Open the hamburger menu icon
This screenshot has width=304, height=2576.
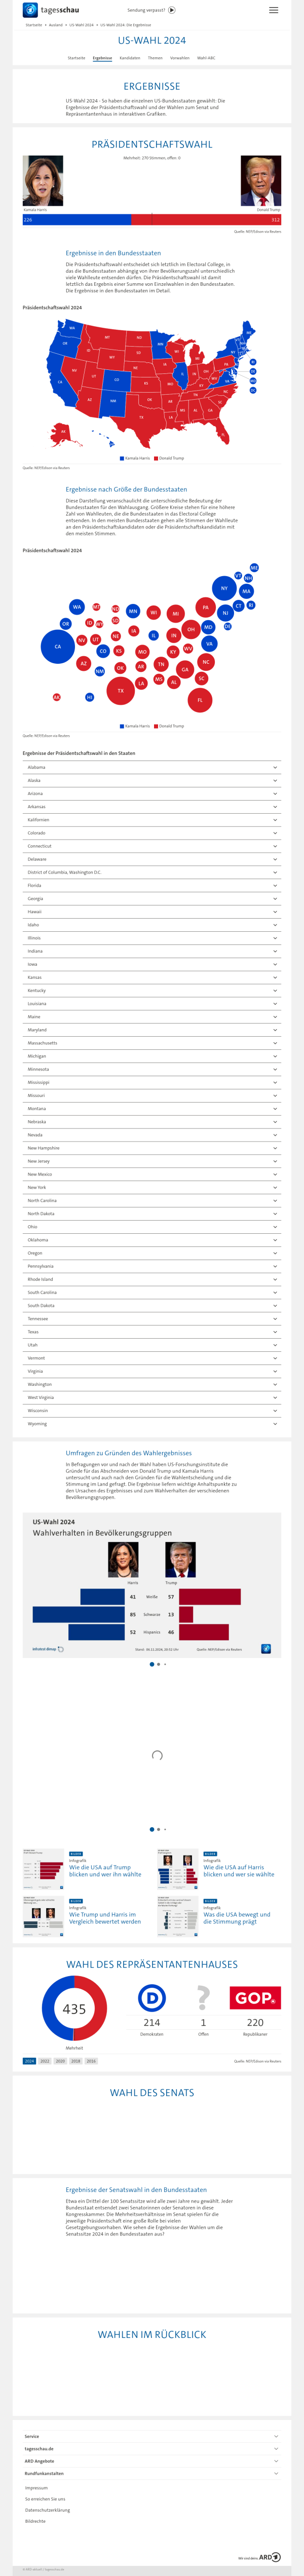coord(273,10)
